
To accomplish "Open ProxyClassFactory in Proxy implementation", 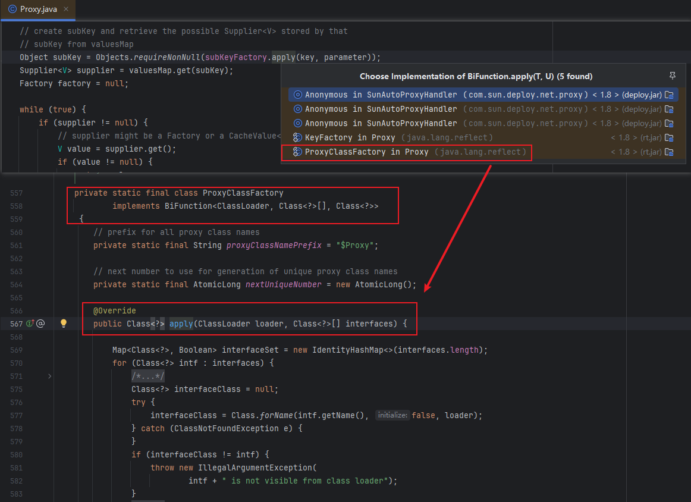I will (366, 152).
